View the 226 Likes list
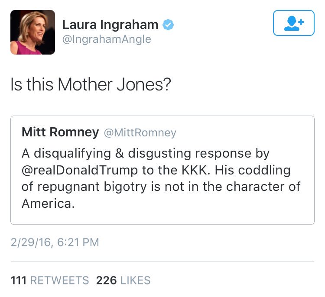This screenshot has height=297, width=325. tap(123, 281)
